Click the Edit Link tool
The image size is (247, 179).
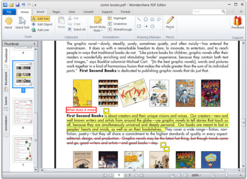40,30
